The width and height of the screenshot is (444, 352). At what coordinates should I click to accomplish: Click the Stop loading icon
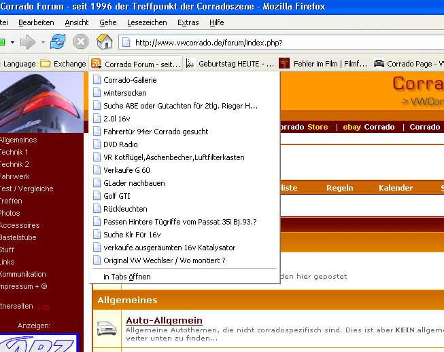(x=81, y=42)
